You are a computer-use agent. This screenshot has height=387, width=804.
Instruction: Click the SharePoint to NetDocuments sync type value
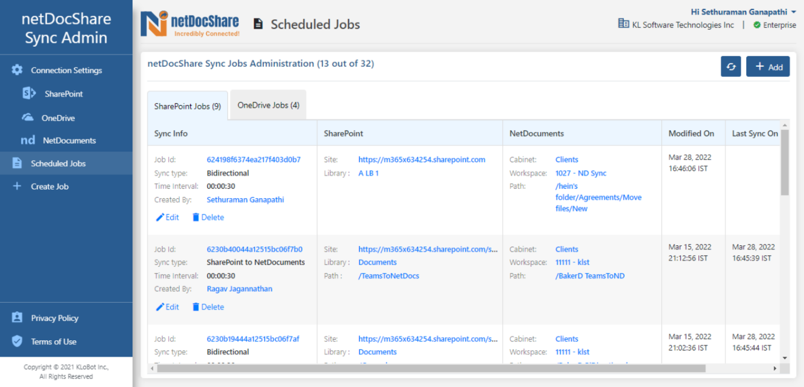click(256, 262)
